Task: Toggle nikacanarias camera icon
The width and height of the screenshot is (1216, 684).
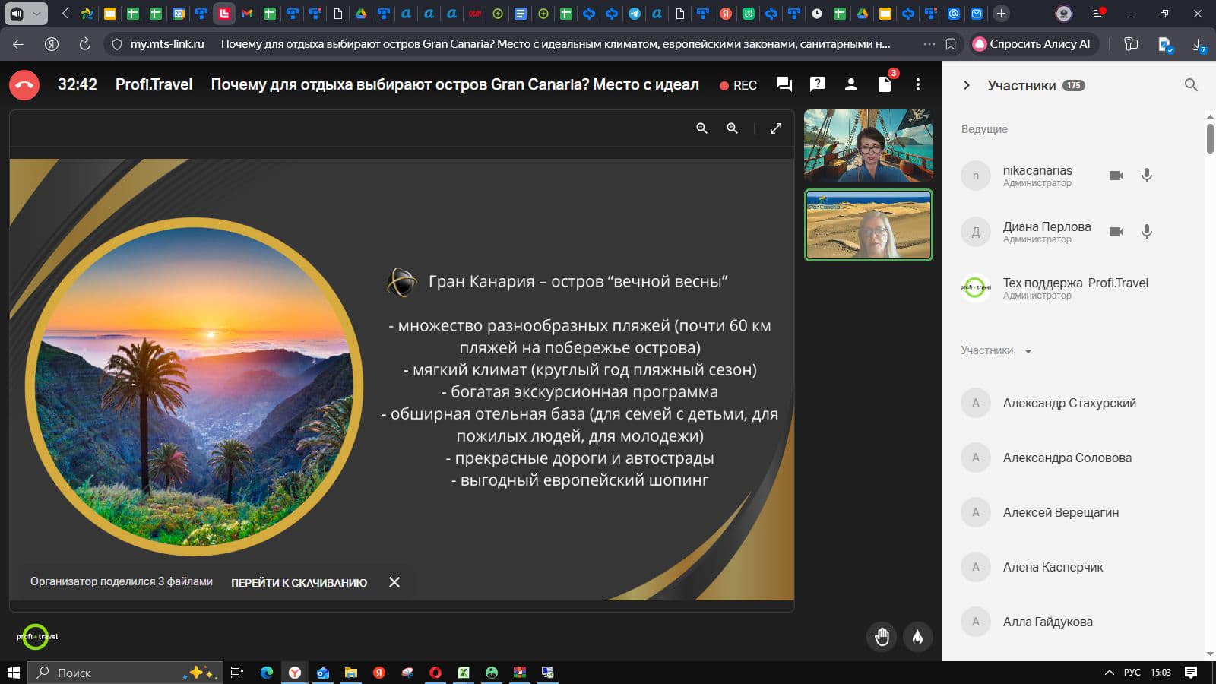Action: coord(1116,176)
